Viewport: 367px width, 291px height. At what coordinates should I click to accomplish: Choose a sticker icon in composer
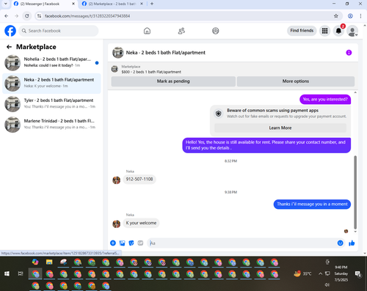point(131,243)
